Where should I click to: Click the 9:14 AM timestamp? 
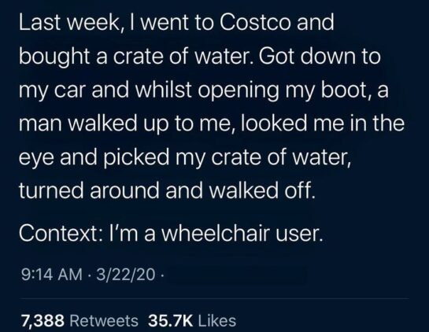coord(51,275)
